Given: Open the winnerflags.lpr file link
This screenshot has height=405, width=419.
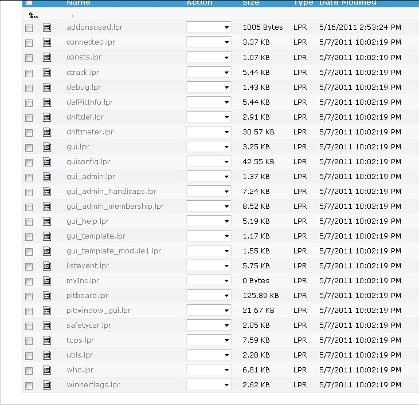Looking at the screenshot, I should click(93, 385).
